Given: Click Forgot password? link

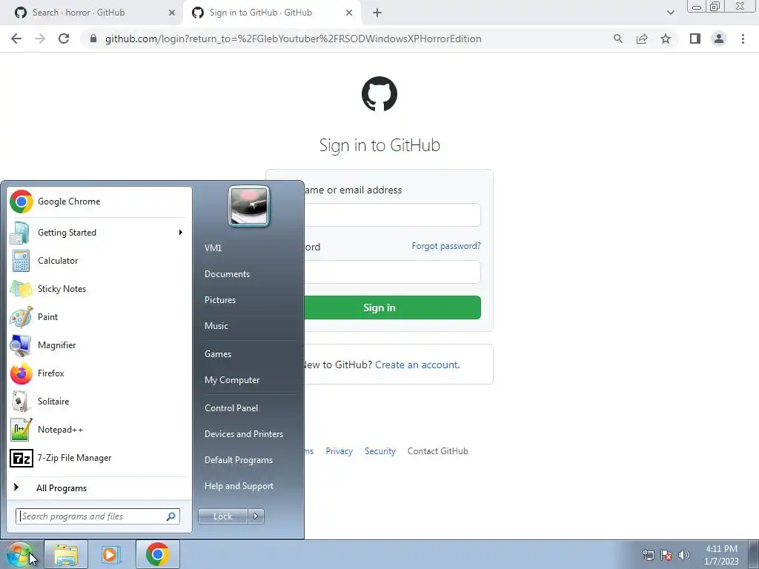Looking at the screenshot, I should pos(446,246).
